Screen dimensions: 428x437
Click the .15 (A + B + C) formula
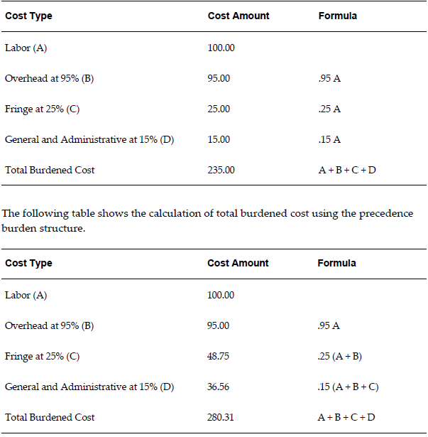coord(349,387)
